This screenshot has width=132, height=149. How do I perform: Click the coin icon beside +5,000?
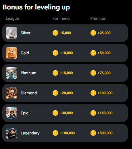point(55,33)
